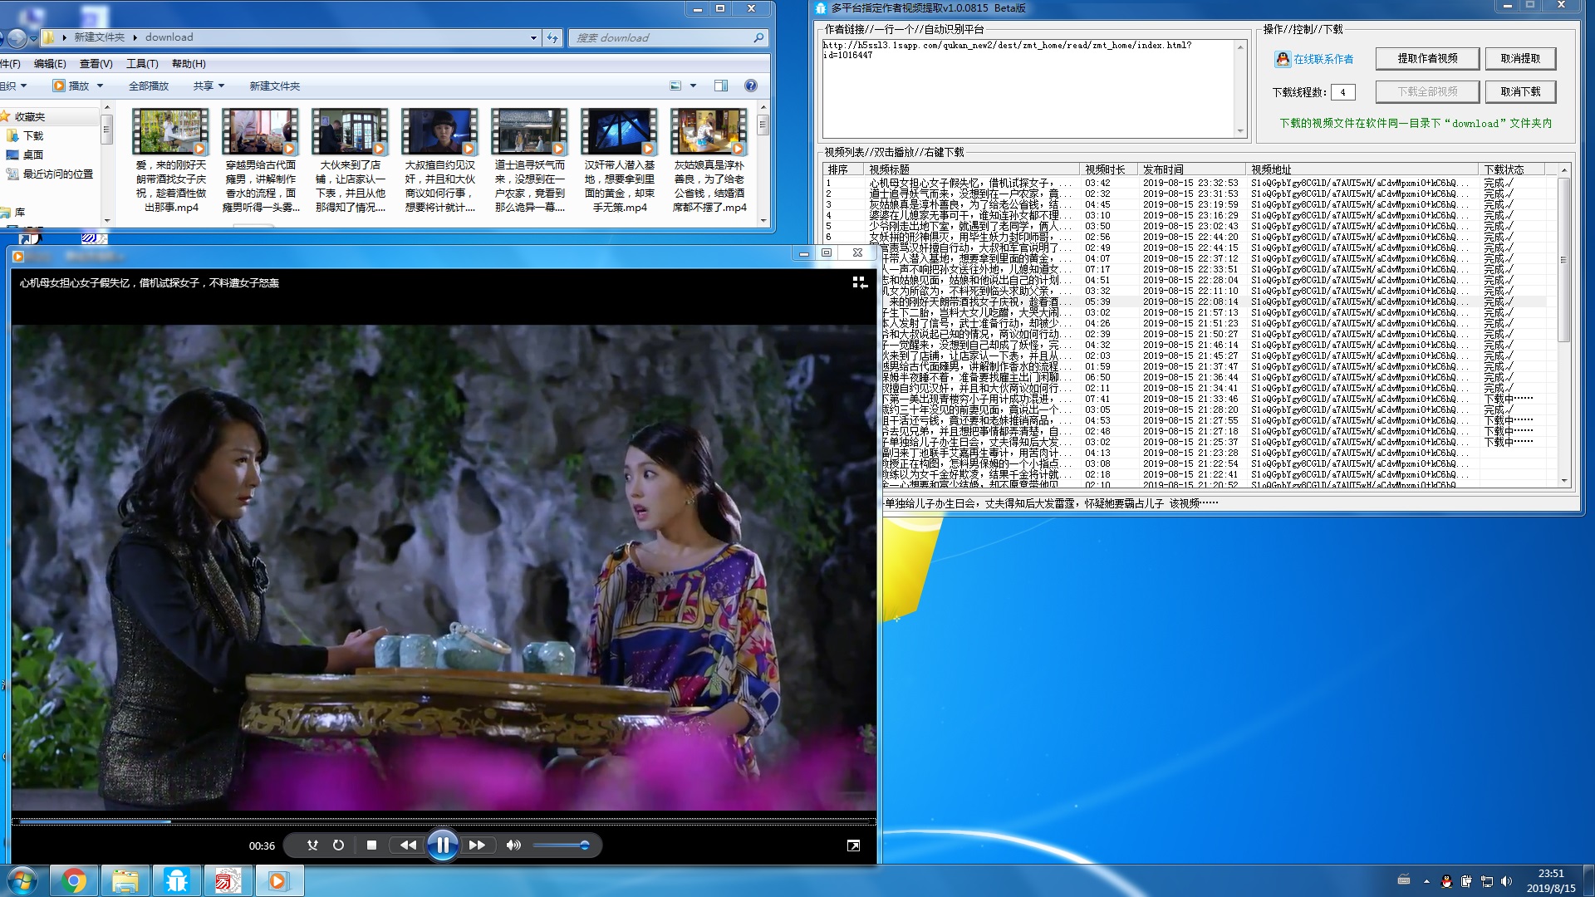The width and height of the screenshot is (1595, 897).
Task: Click the network tray icon
Action: (1487, 881)
